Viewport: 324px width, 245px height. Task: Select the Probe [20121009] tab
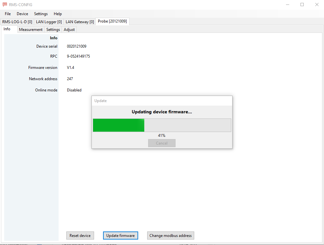point(112,21)
